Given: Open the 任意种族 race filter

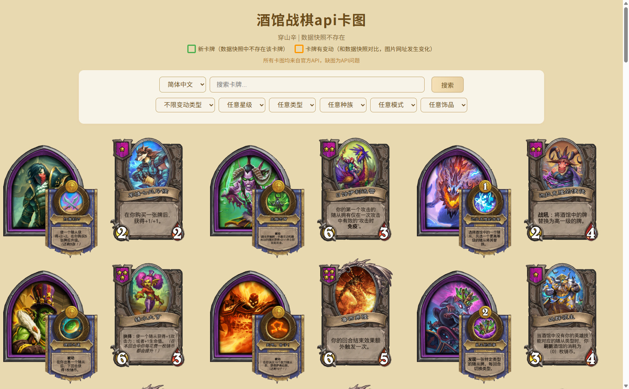Looking at the screenshot, I should 343,105.
